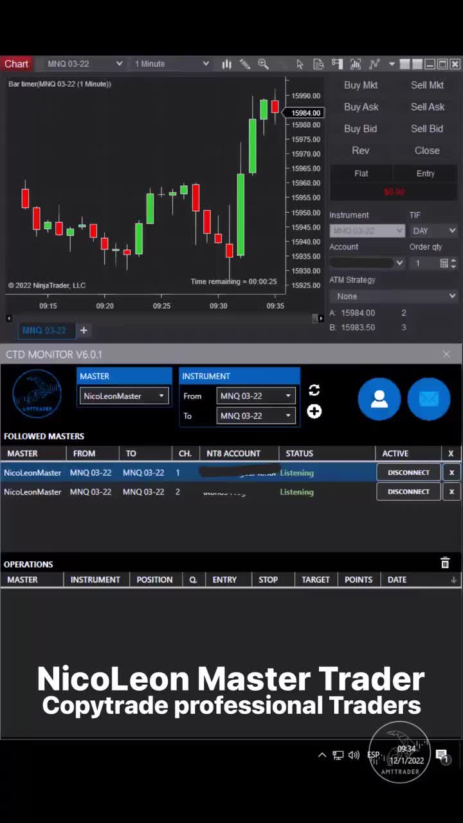Image resolution: width=463 pixels, height=823 pixels.
Task: Click the Close position button
Action: coord(427,150)
